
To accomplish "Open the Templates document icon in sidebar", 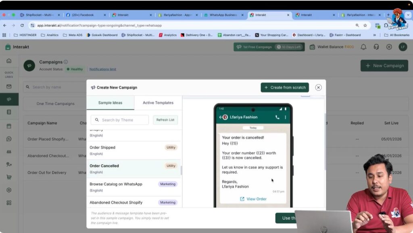I will click(x=8, y=111).
